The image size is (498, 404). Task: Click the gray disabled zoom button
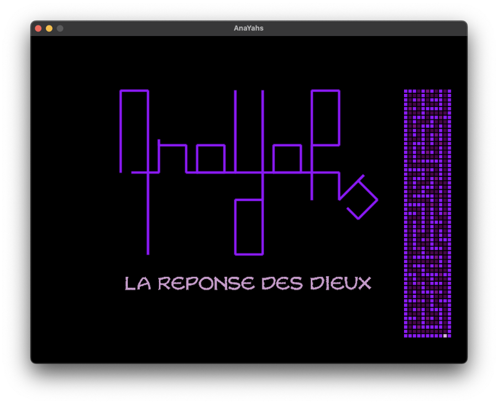tap(60, 28)
